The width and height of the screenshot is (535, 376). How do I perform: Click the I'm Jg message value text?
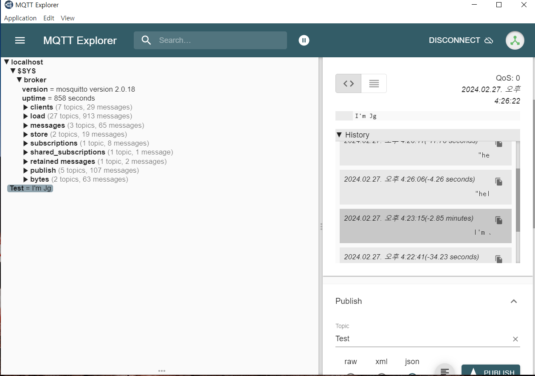[x=366, y=116]
